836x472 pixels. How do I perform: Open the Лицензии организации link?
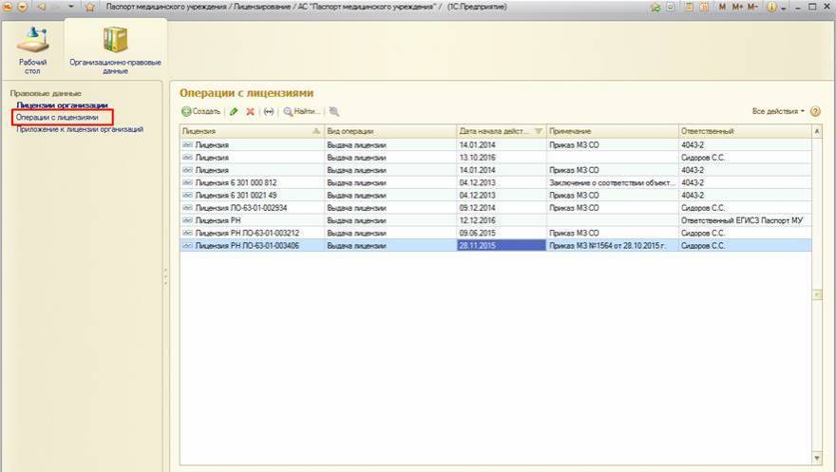tap(62, 105)
